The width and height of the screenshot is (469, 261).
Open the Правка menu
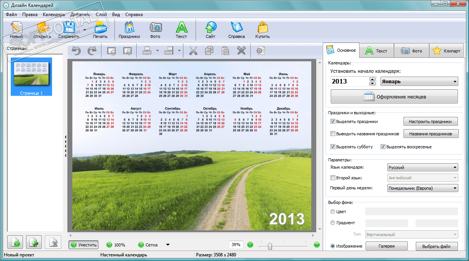(30, 15)
